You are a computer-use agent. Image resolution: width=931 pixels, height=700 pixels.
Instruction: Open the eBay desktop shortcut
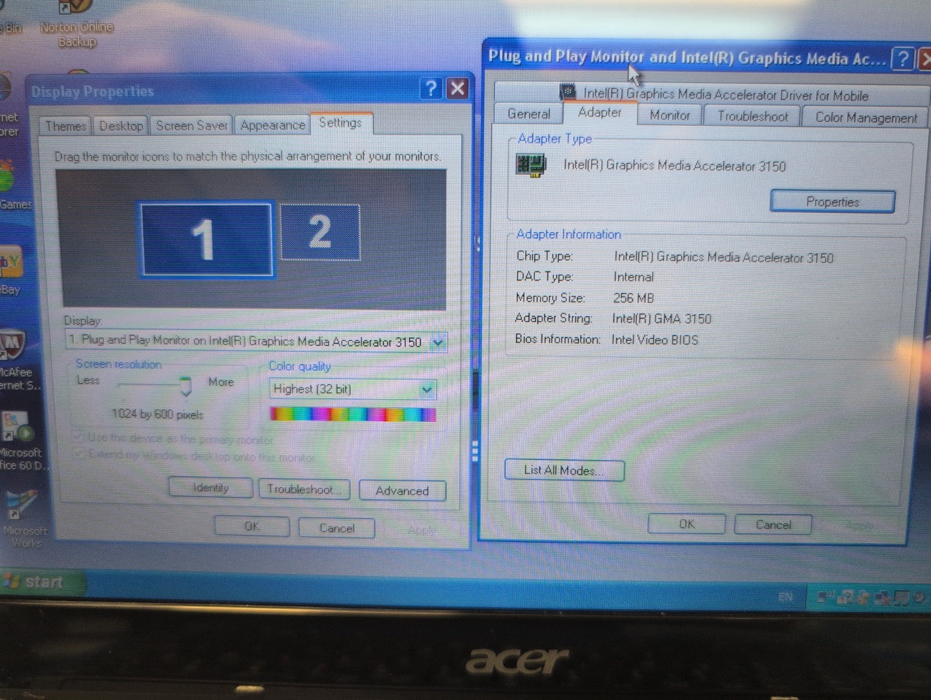(x=10, y=270)
